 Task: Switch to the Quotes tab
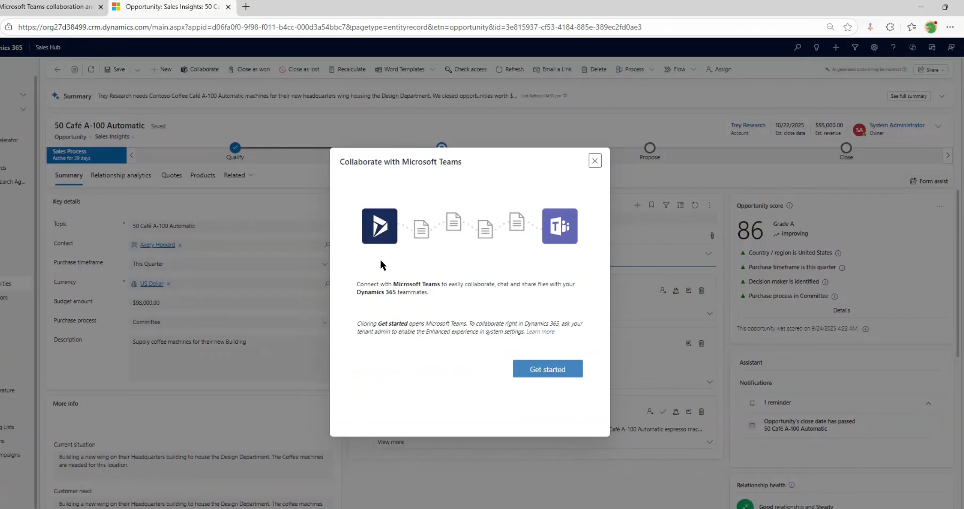(x=171, y=175)
